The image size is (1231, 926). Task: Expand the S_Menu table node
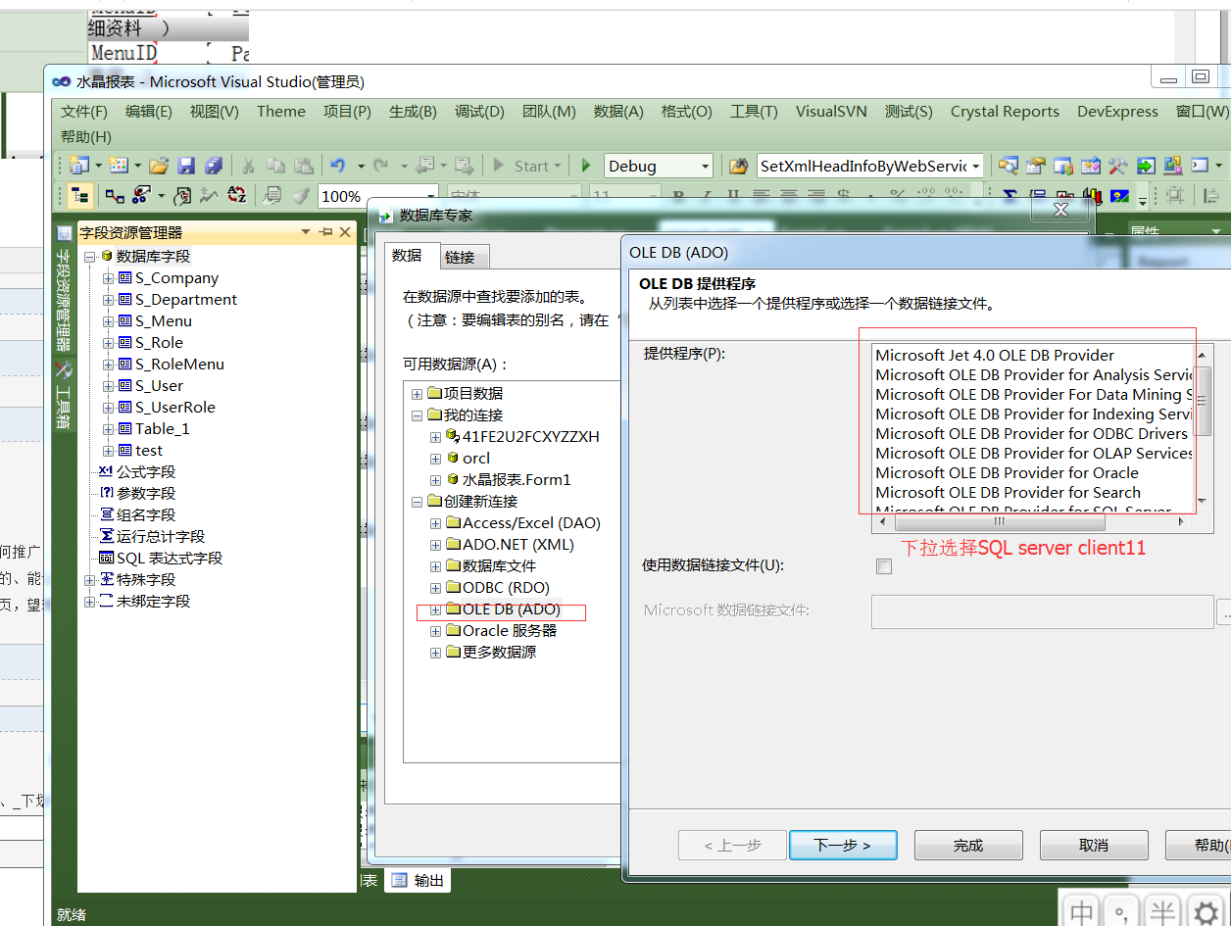tap(108, 321)
